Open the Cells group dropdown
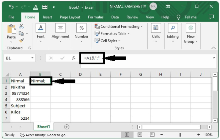 [x=156, y=33]
